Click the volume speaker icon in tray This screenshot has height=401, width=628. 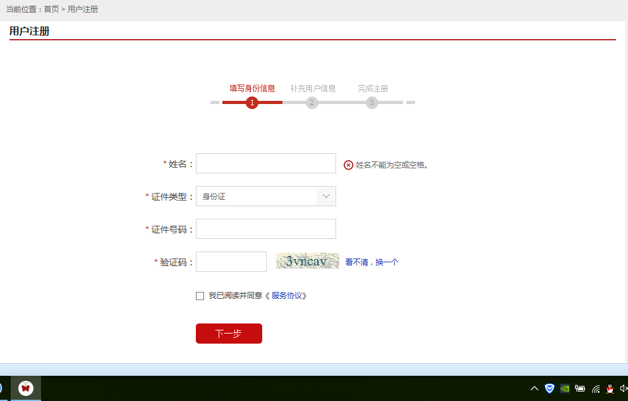(624, 388)
